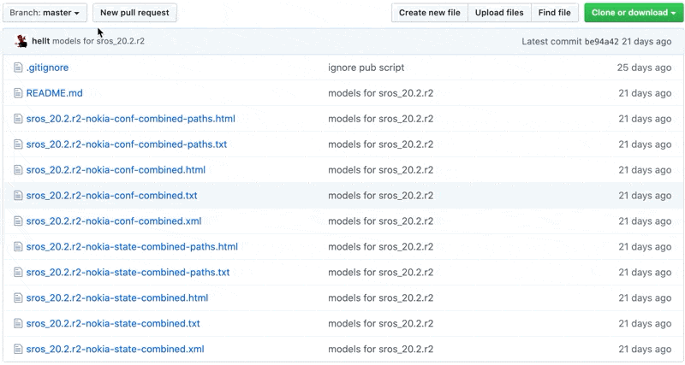
Task: Click hellt username in the commit bar
Action: [x=40, y=41]
